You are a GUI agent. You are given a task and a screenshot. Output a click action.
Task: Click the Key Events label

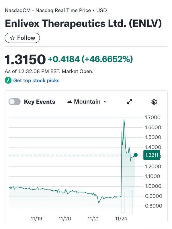click(x=39, y=102)
